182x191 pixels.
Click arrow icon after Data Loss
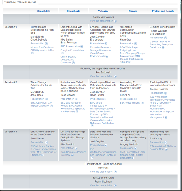163,47
